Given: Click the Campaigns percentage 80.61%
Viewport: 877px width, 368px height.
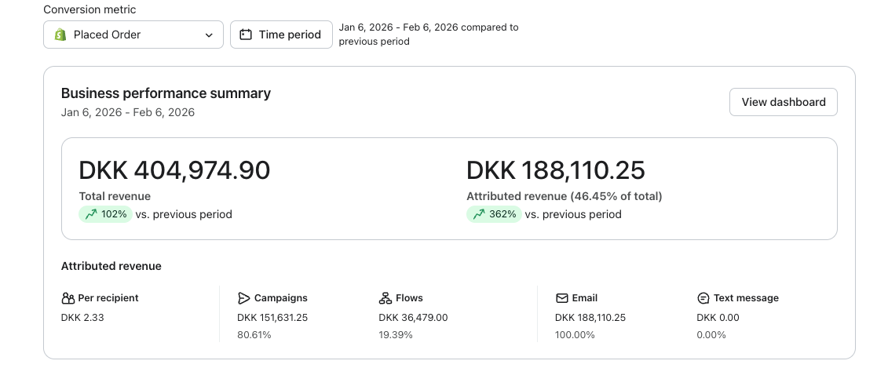Looking at the screenshot, I should [254, 335].
